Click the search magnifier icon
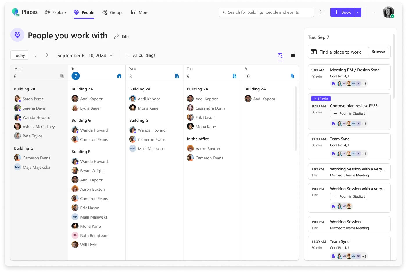 click(x=224, y=12)
